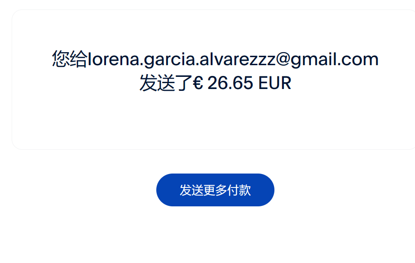
Task: Click the 26.65 amount figure
Action: [x=230, y=83]
